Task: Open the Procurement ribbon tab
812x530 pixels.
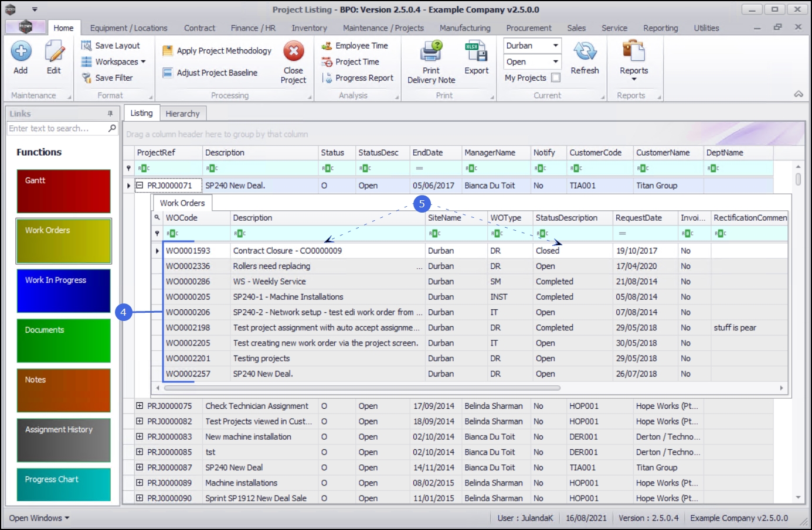Action: pos(528,28)
